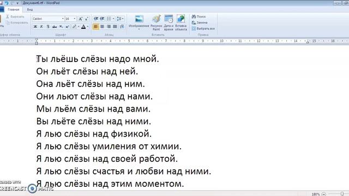Click Замена to replace text
The image size is (349, 196).
tap(200, 22)
